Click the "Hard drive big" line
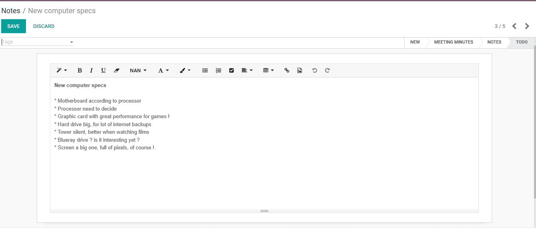The width and height of the screenshot is (536, 228). [103, 125]
